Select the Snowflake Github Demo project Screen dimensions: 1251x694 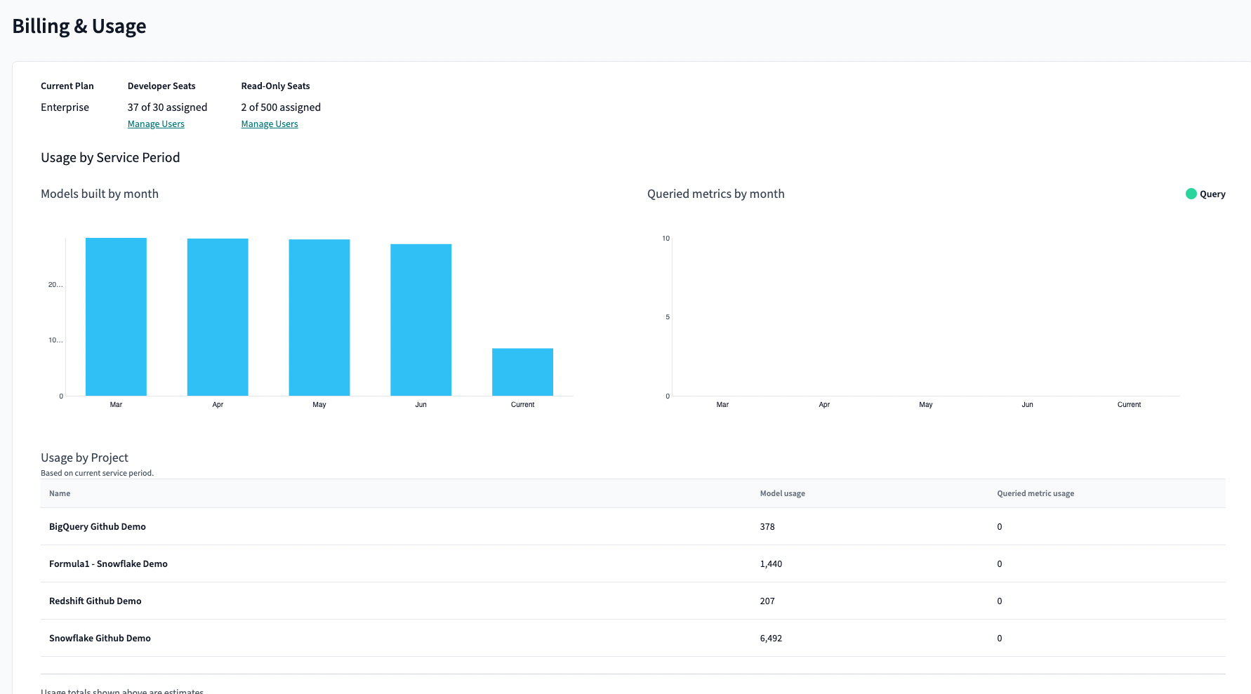(100, 638)
